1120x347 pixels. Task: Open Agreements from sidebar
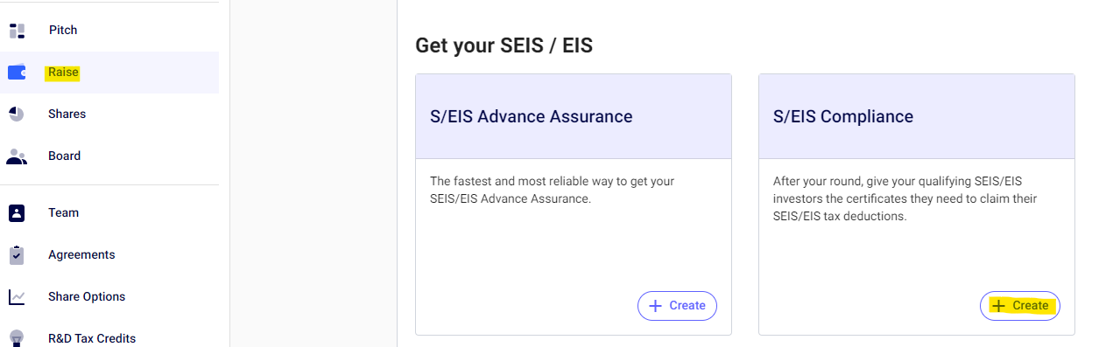(x=81, y=254)
